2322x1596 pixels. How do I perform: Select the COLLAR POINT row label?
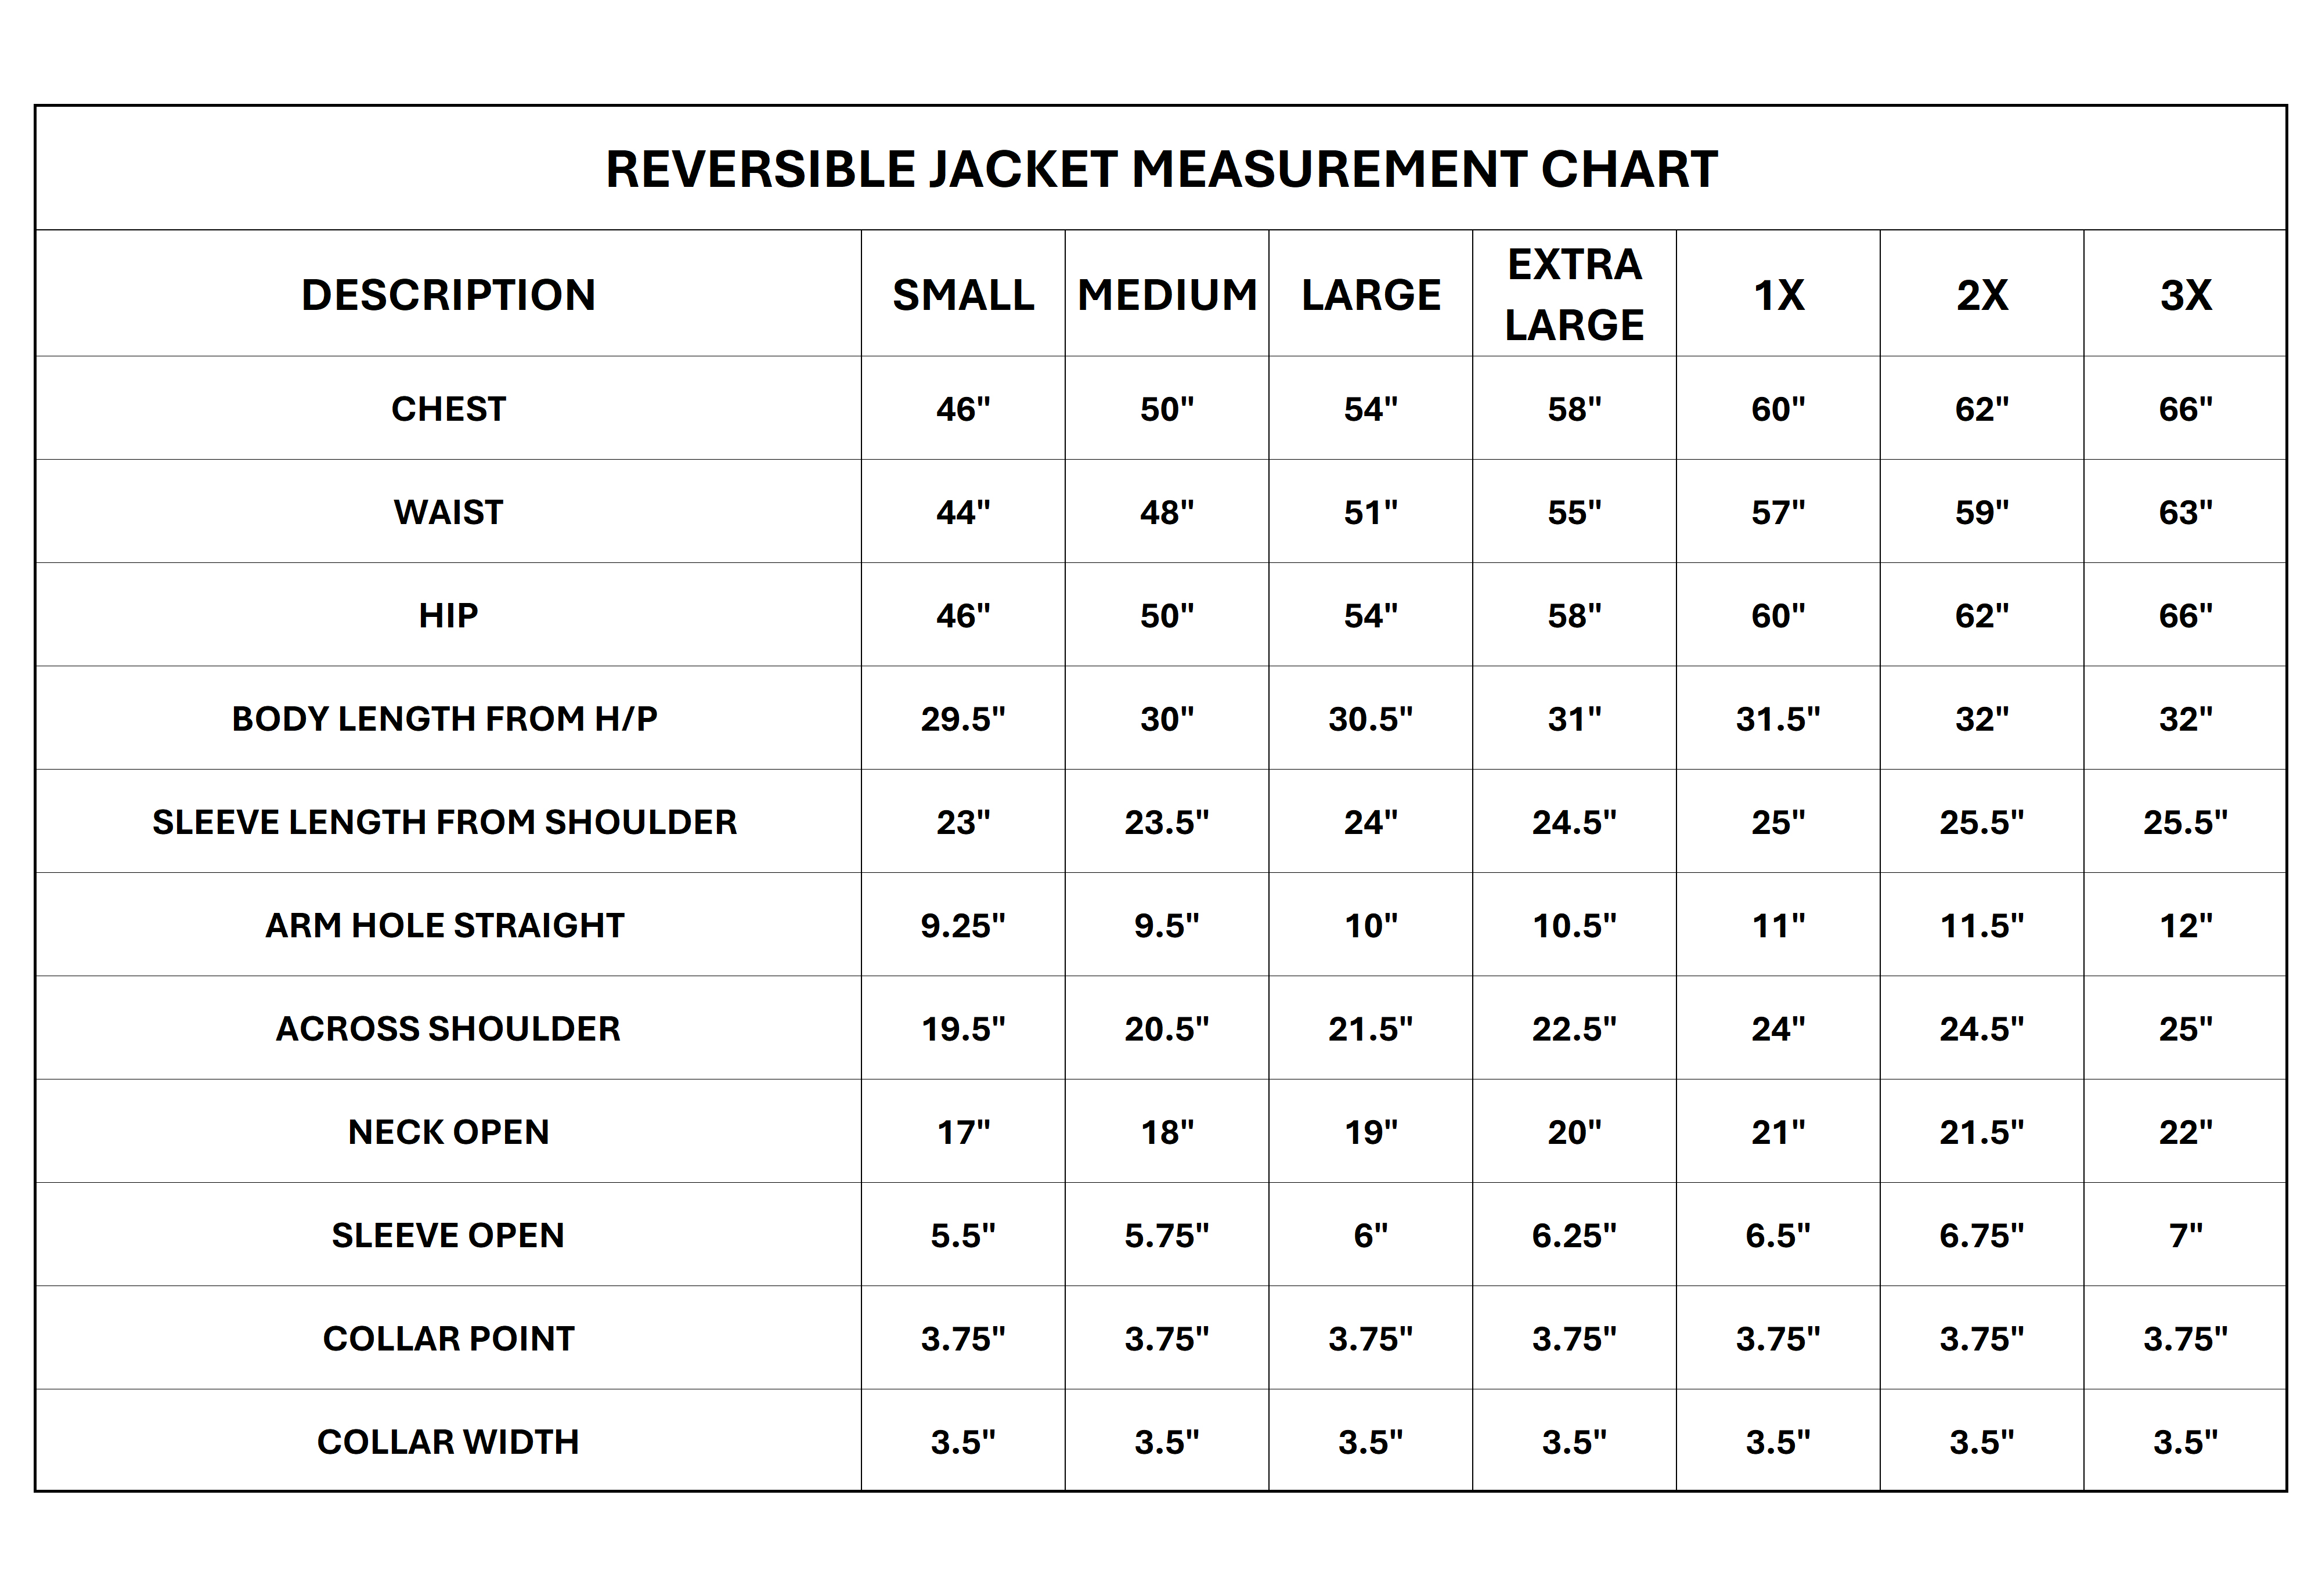point(448,1339)
